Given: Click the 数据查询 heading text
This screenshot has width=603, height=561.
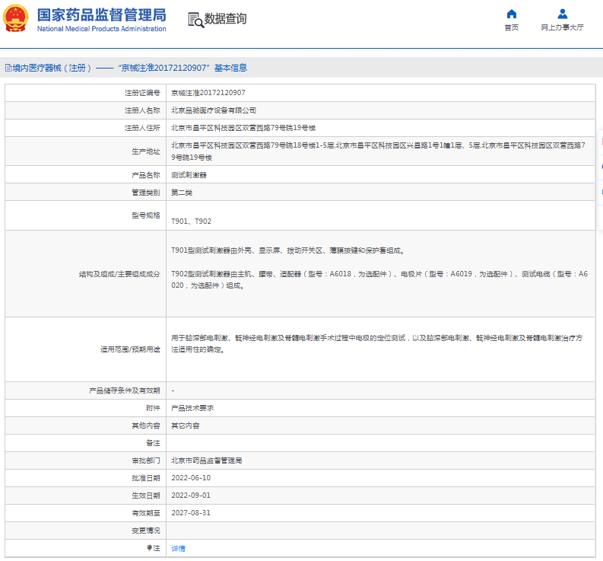Looking at the screenshot, I should pos(225,19).
